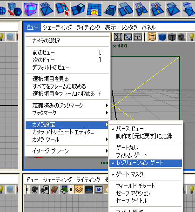
Task: Click the grid icon with yellow arch
Action: (94, 9)
